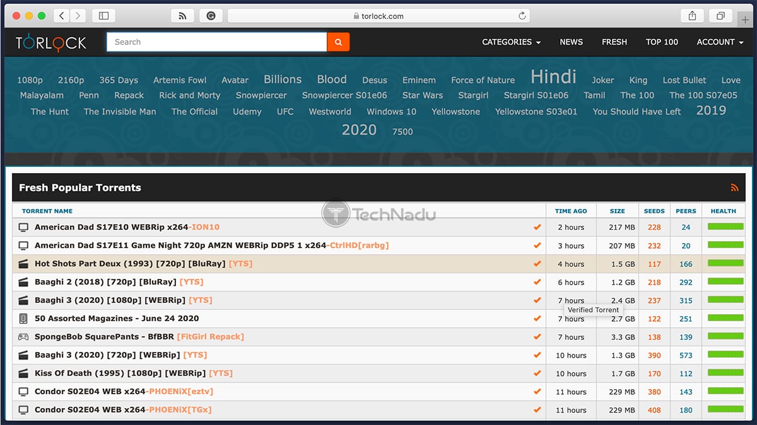
Task: Sort torrents by Health column header
Action: click(x=723, y=211)
